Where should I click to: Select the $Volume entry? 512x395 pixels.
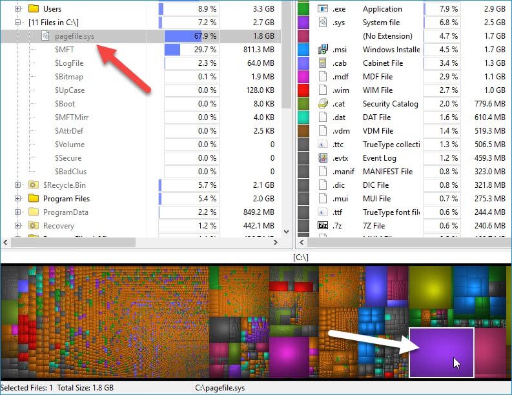(x=70, y=145)
